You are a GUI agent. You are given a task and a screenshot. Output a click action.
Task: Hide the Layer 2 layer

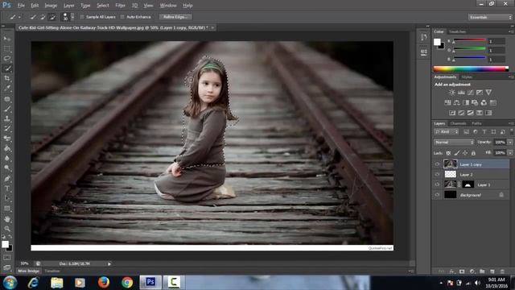(x=437, y=174)
